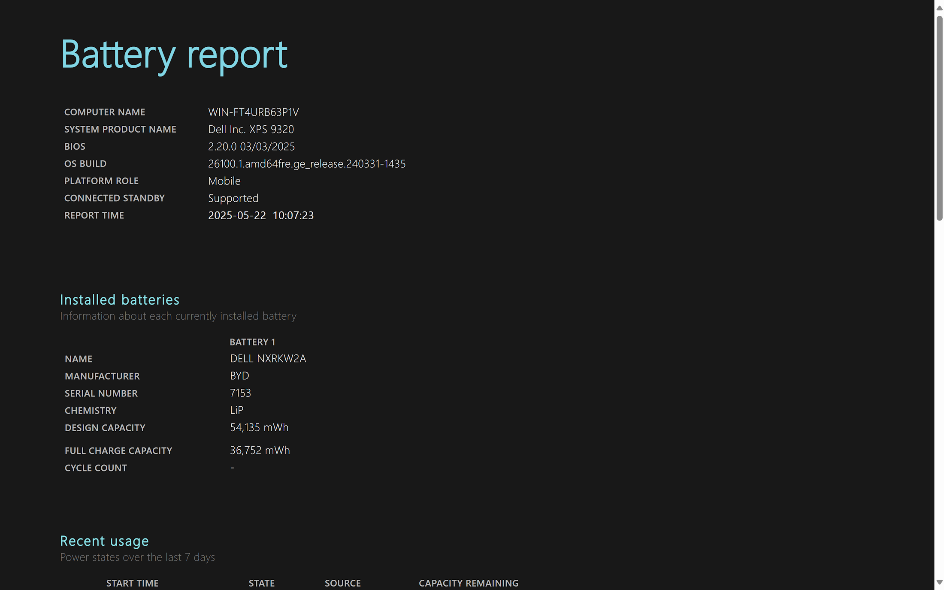The width and height of the screenshot is (944, 590).
Task: Click the vertical scrollbar thumb
Action: [x=939, y=118]
